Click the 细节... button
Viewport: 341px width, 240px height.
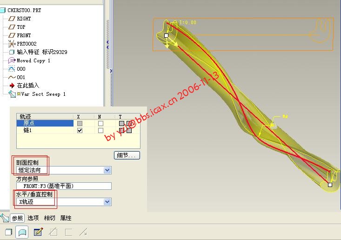[127, 155]
